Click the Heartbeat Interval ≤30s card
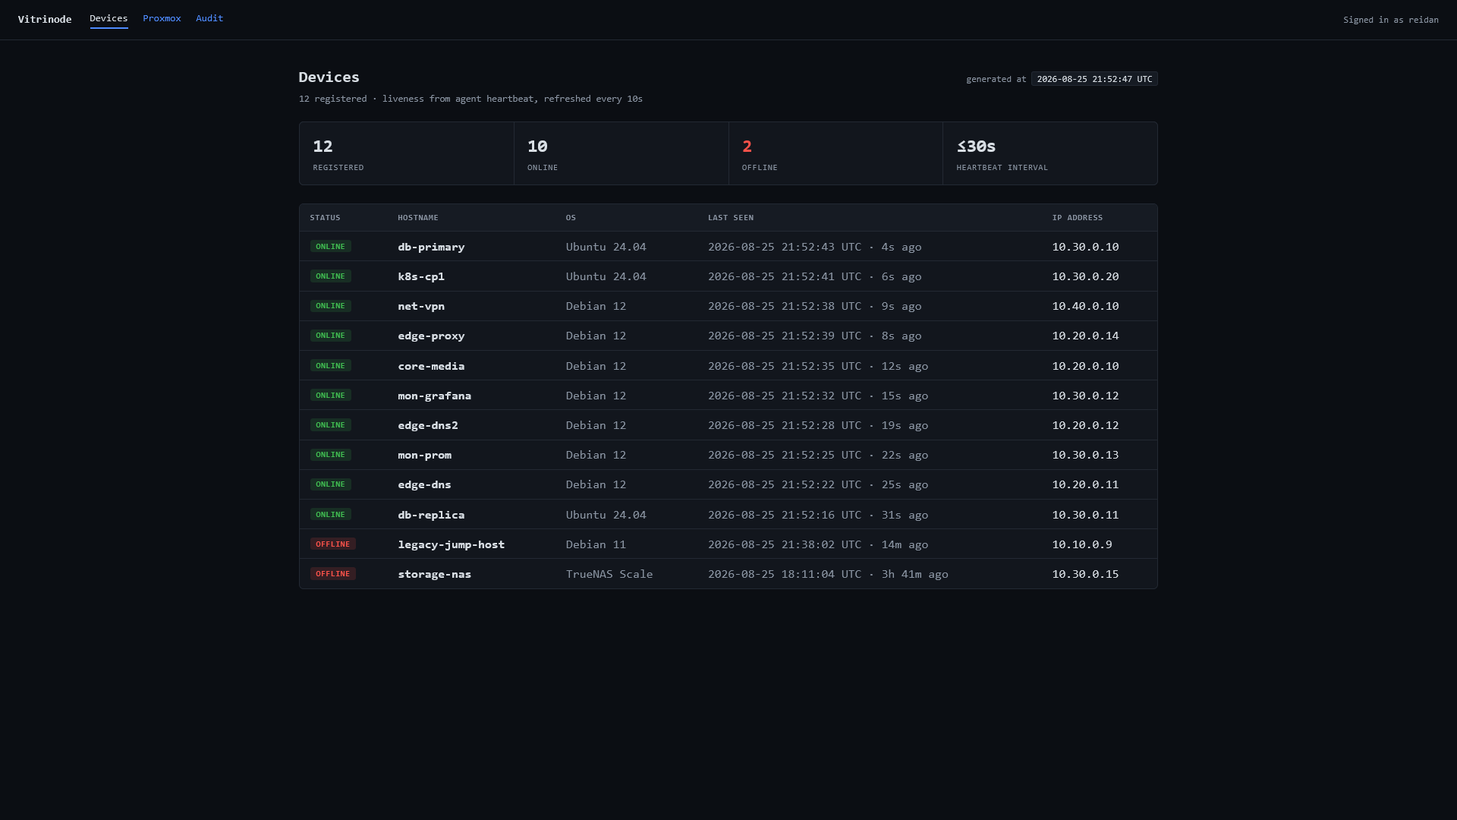The image size is (1457, 820). pyautogui.click(x=1050, y=153)
